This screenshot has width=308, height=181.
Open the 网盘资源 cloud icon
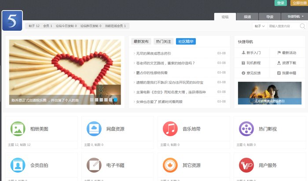[x=94, y=129]
